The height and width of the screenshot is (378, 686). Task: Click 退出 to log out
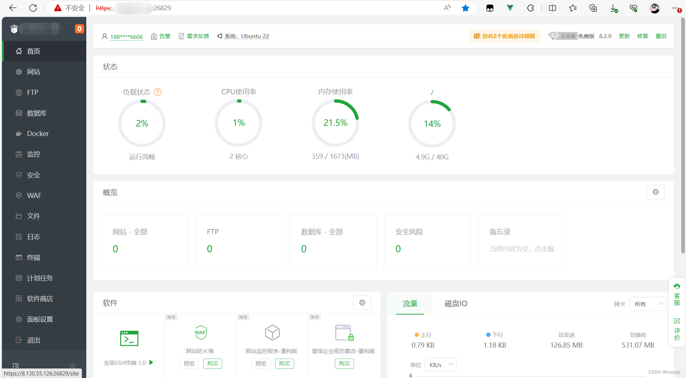point(44,340)
